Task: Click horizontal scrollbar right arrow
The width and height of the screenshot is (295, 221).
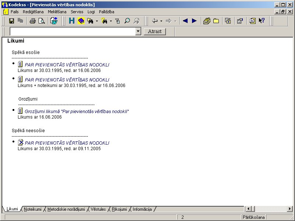Action: (x=290, y=209)
